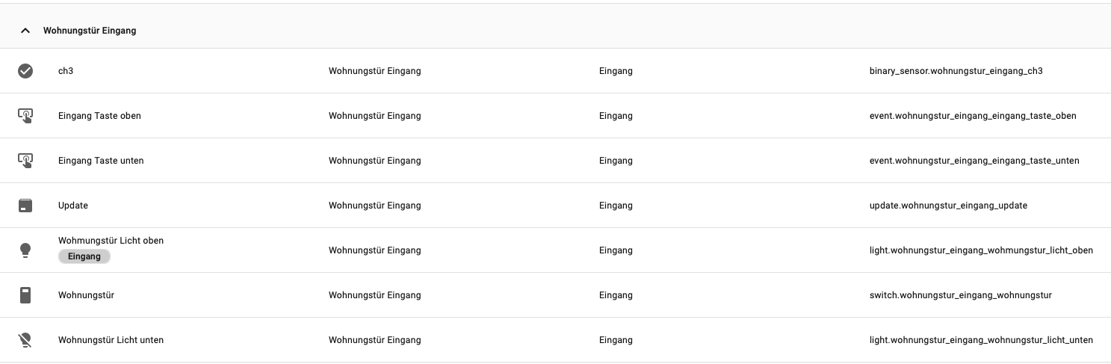Click the Wohnungstür switch icon
Screen dimensions: 1111x364
coord(25,295)
